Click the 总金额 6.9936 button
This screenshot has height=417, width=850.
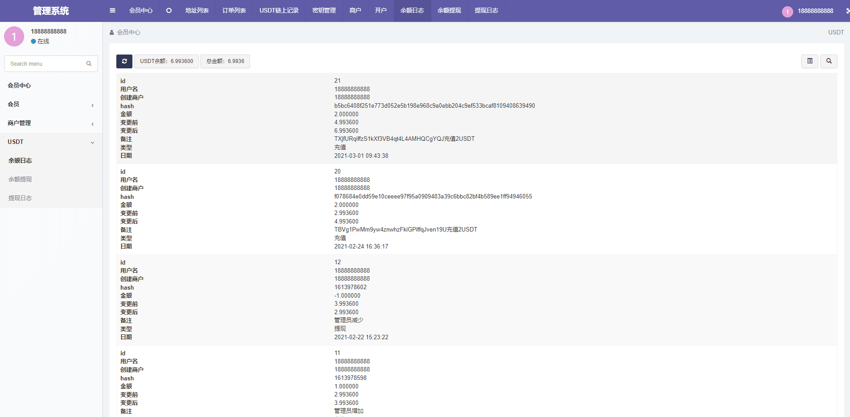click(x=225, y=61)
